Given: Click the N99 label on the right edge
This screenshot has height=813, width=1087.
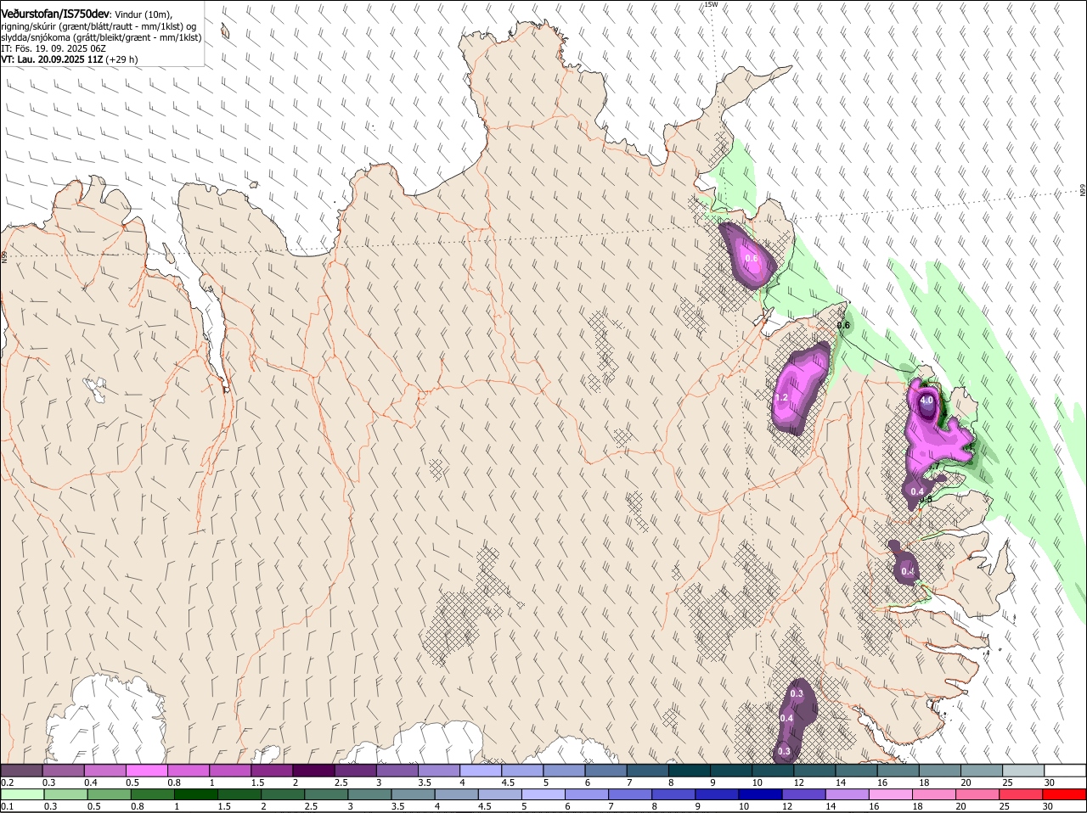Looking at the screenshot, I should (1083, 190).
